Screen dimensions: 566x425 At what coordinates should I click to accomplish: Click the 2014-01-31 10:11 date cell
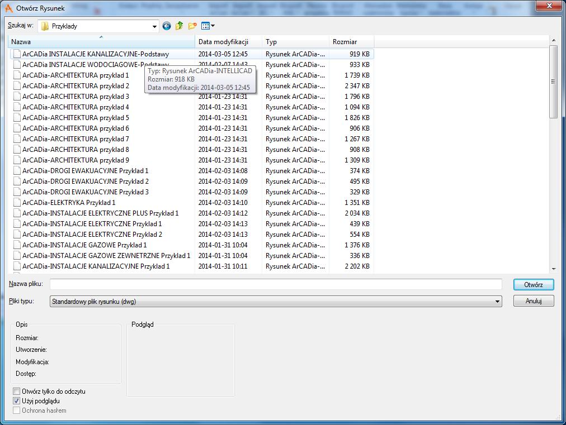223,266
